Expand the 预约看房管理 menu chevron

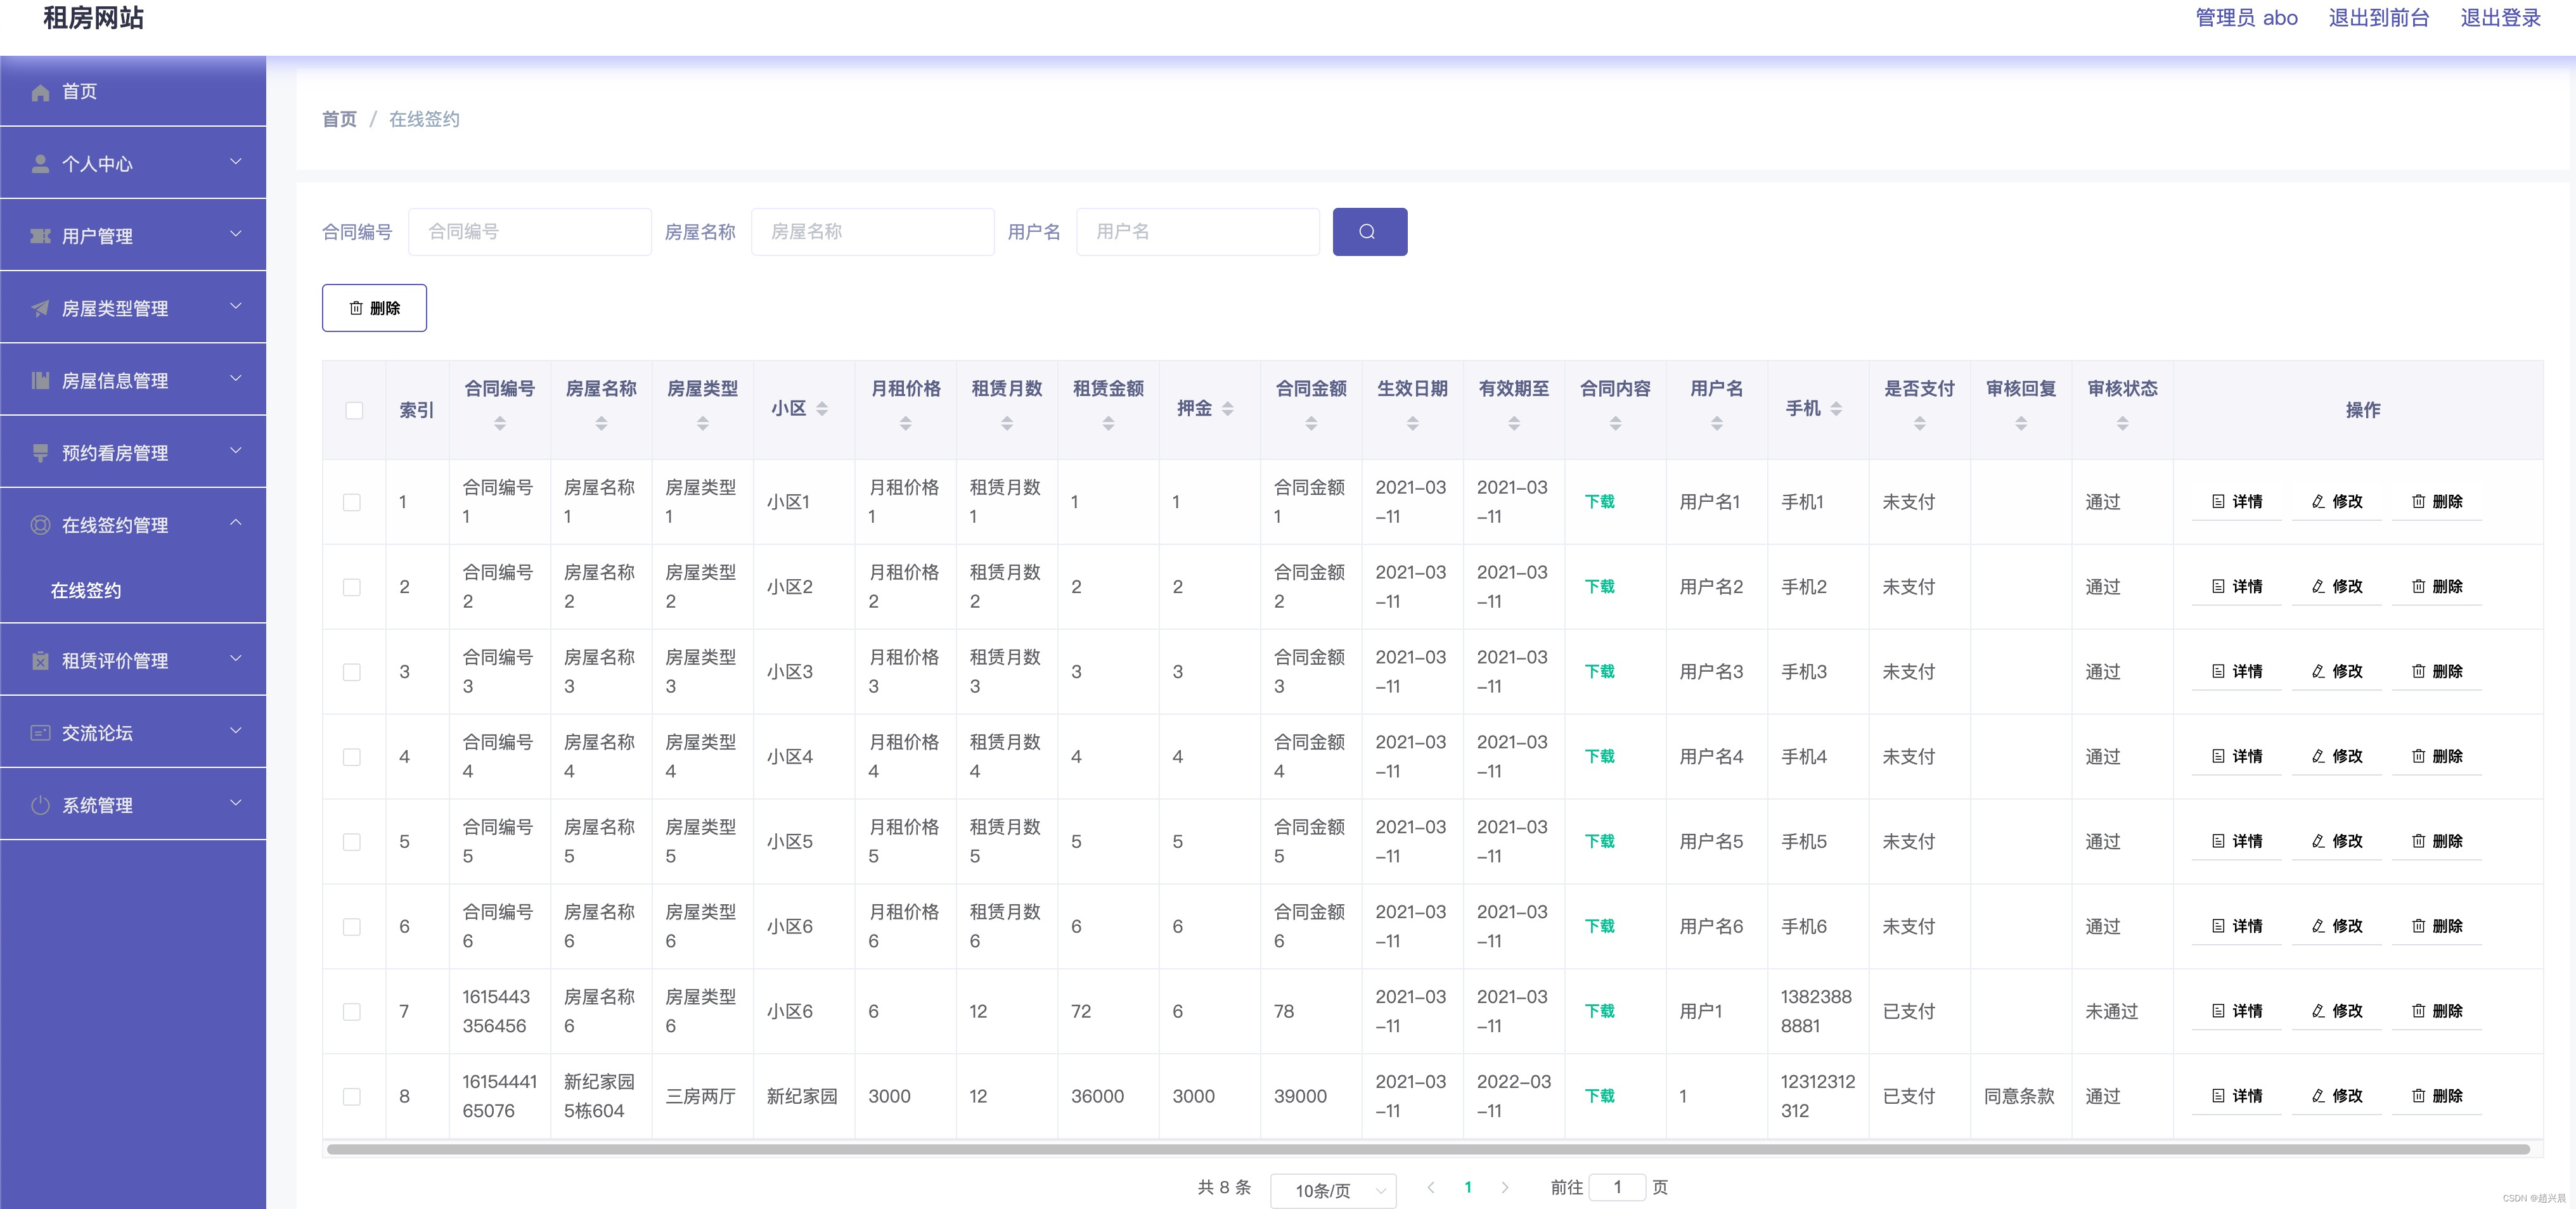click(x=236, y=451)
